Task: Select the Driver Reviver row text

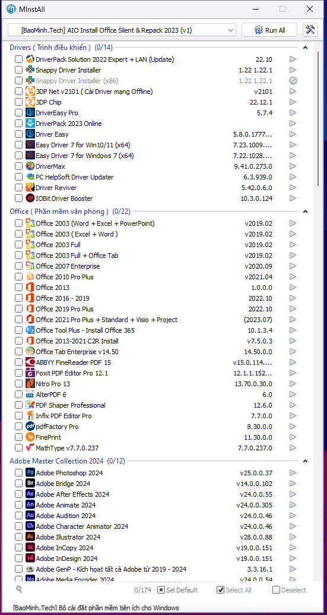Action: pos(56,188)
